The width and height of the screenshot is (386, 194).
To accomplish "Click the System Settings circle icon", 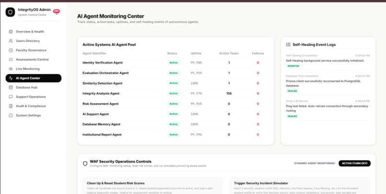I will point(11,116).
